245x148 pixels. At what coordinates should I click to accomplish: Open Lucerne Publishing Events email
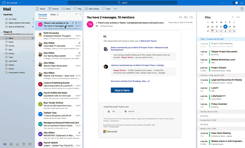click(x=59, y=86)
